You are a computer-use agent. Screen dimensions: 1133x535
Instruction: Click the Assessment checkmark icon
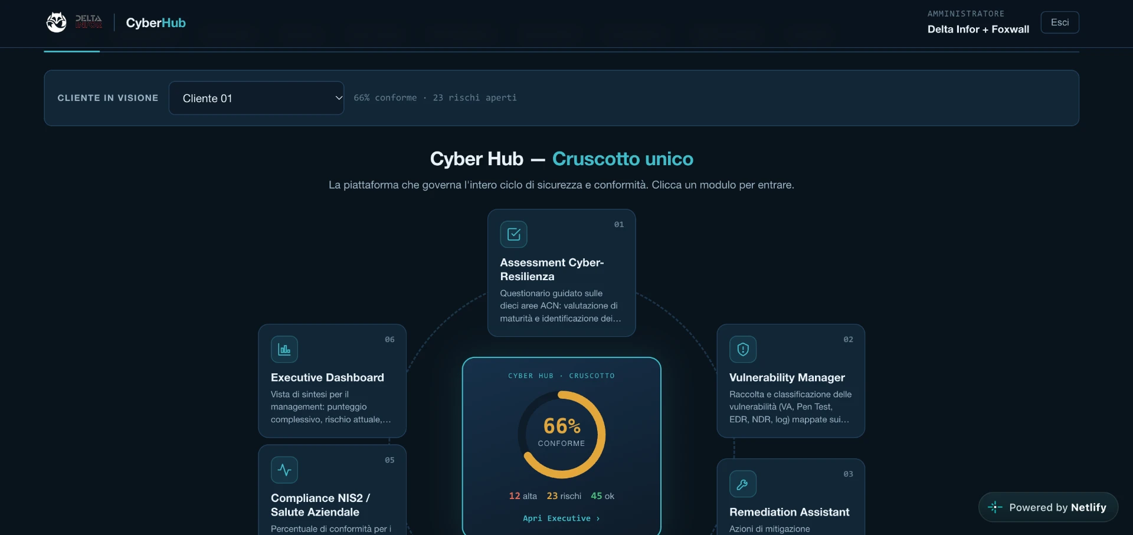tap(513, 234)
